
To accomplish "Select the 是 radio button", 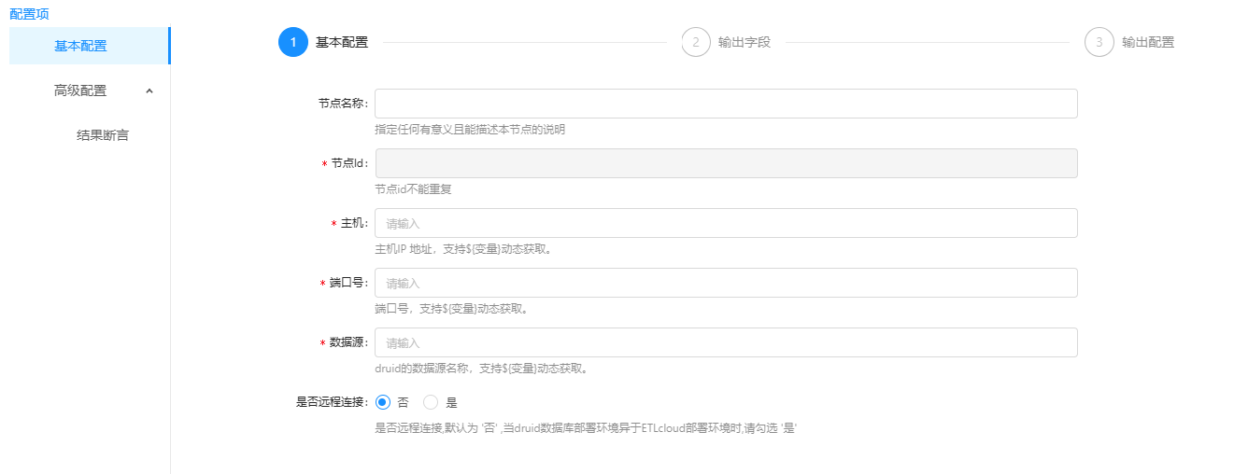I will pyautogui.click(x=431, y=402).
